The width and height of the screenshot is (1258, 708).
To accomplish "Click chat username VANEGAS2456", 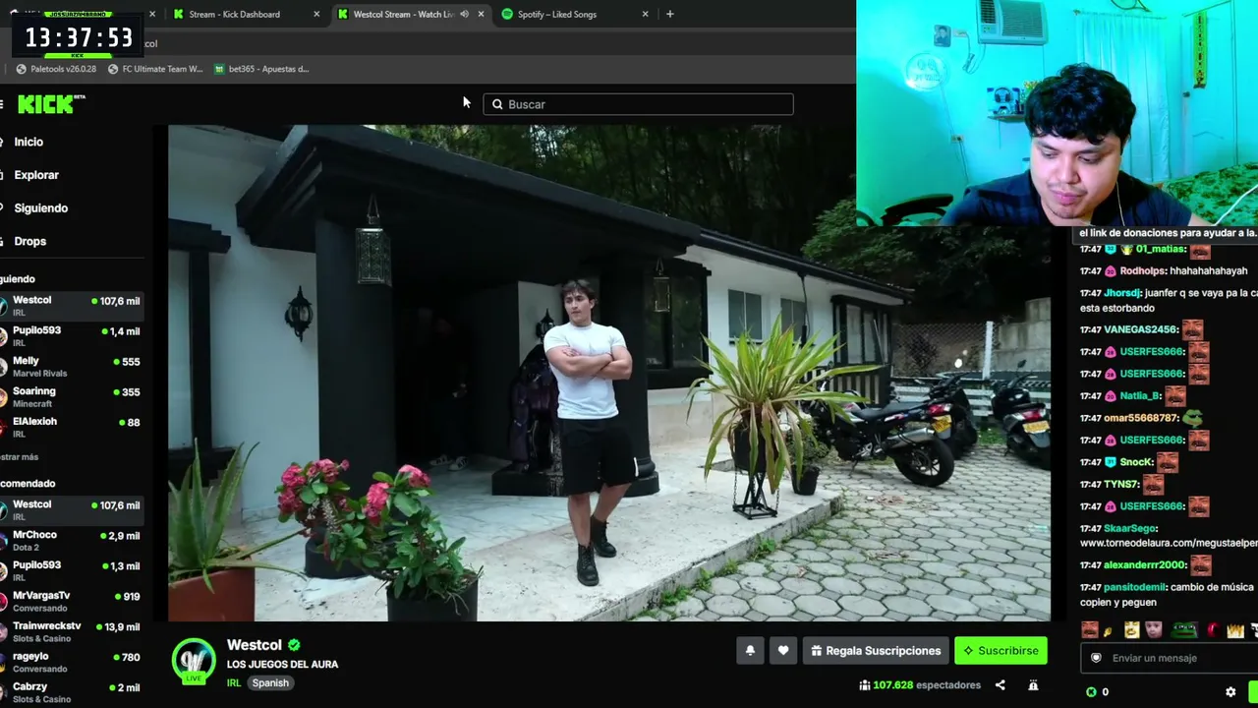I will (x=1140, y=329).
